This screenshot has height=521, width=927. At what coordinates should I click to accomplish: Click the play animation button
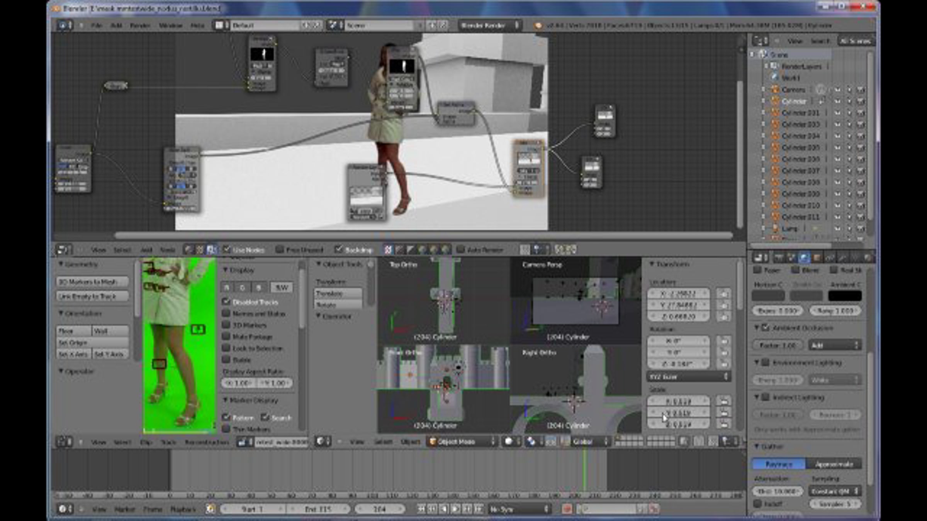point(455,509)
